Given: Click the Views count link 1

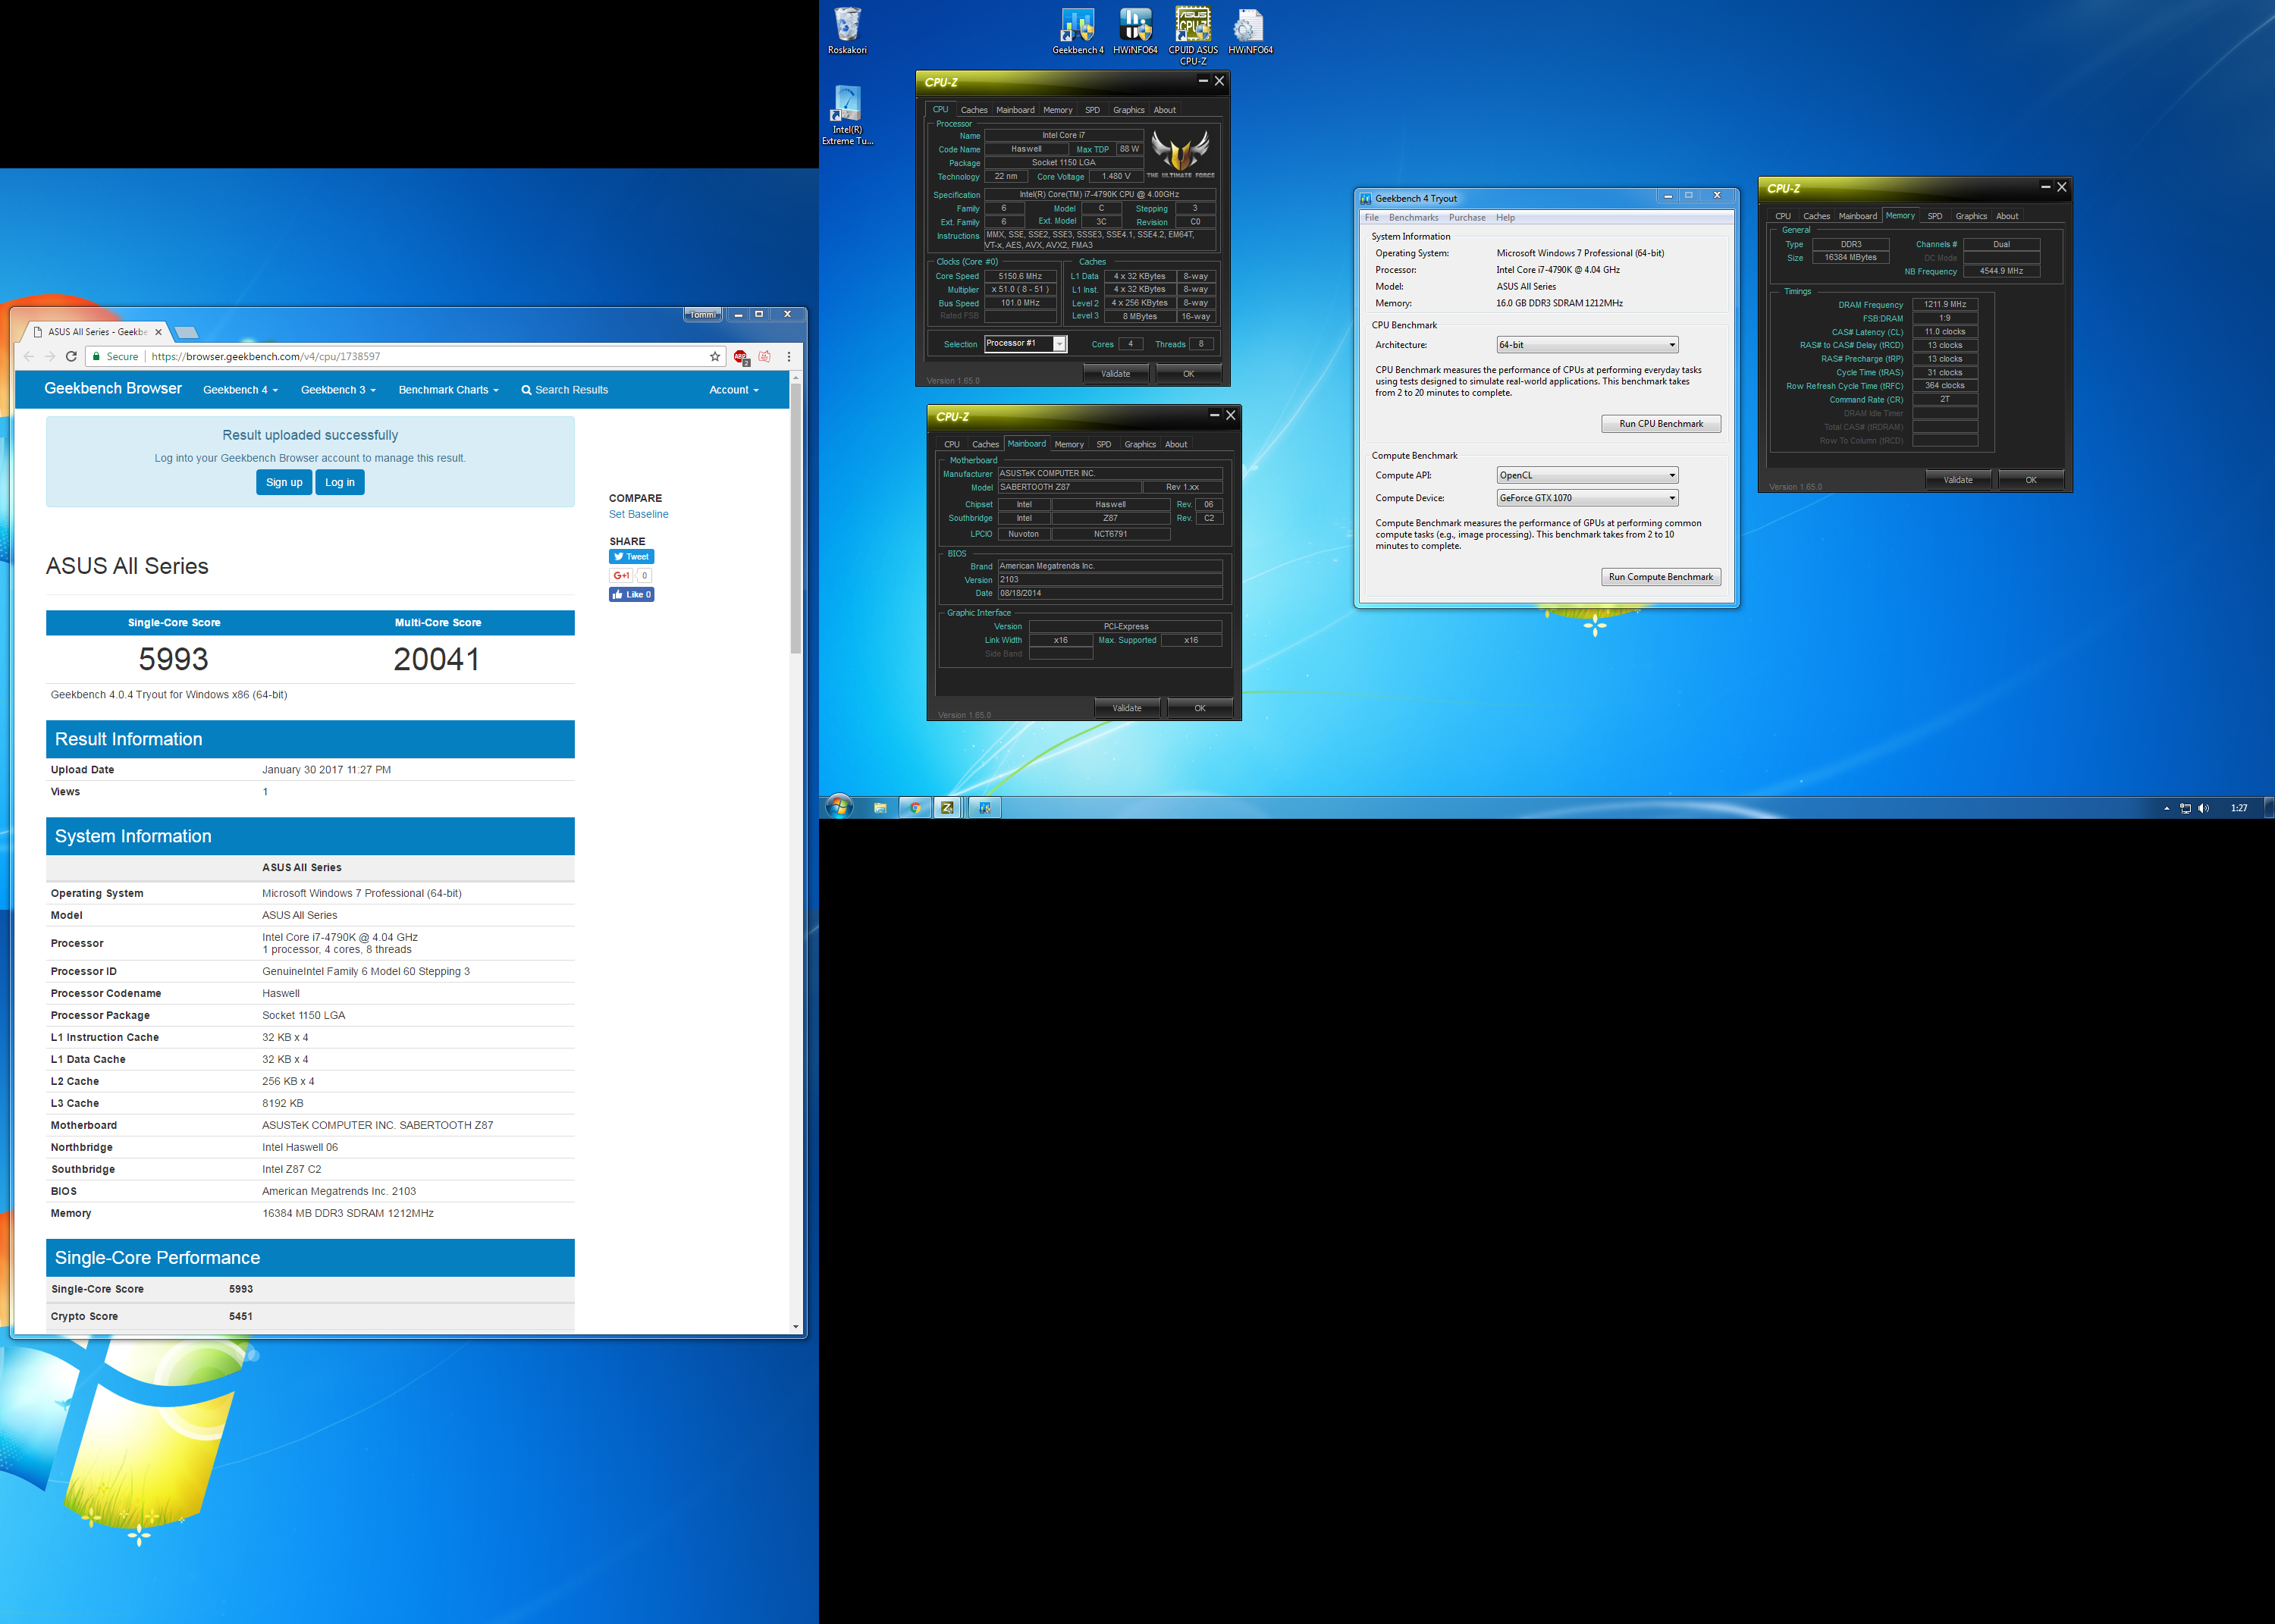Looking at the screenshot, I should click(265, 792).
